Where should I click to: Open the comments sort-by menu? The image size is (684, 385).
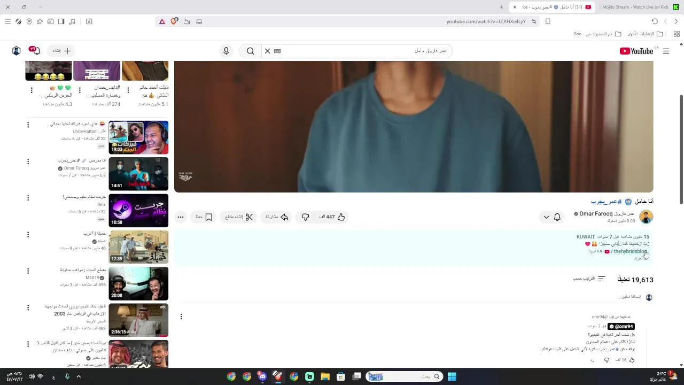point(588,279)
